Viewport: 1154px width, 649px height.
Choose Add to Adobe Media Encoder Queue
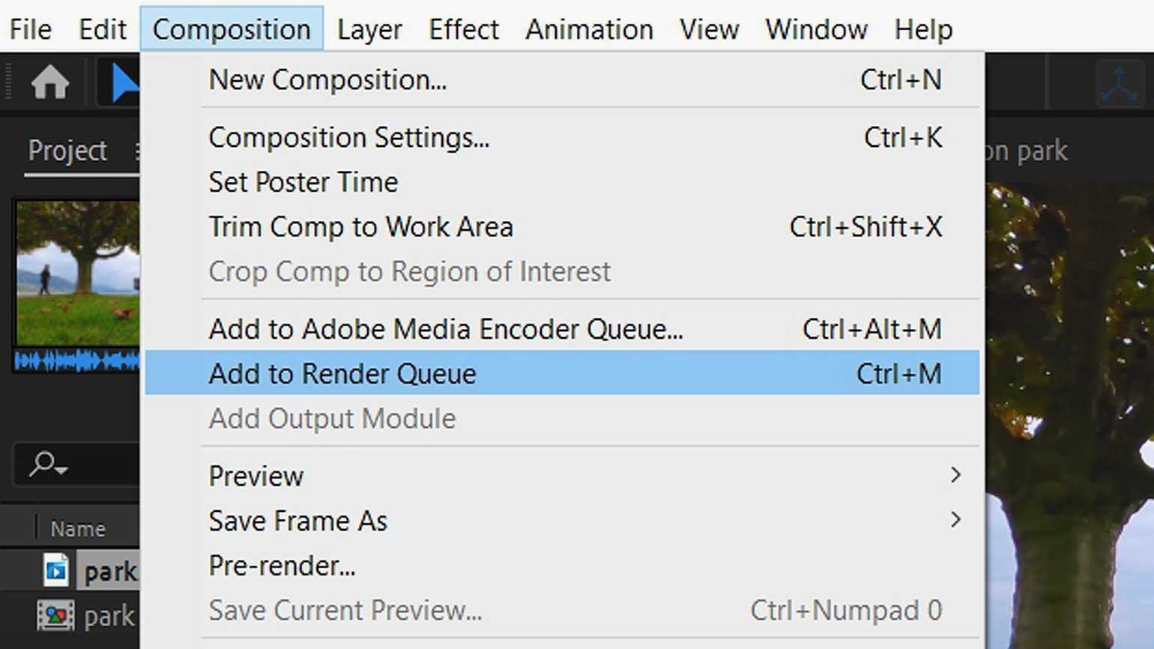[446, 329]
